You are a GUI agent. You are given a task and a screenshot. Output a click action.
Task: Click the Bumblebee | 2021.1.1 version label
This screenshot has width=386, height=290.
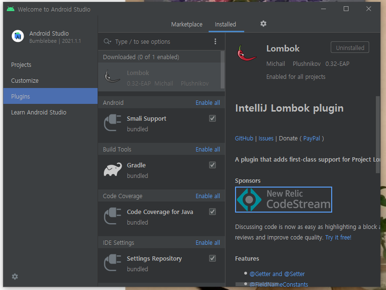(55, 41)
